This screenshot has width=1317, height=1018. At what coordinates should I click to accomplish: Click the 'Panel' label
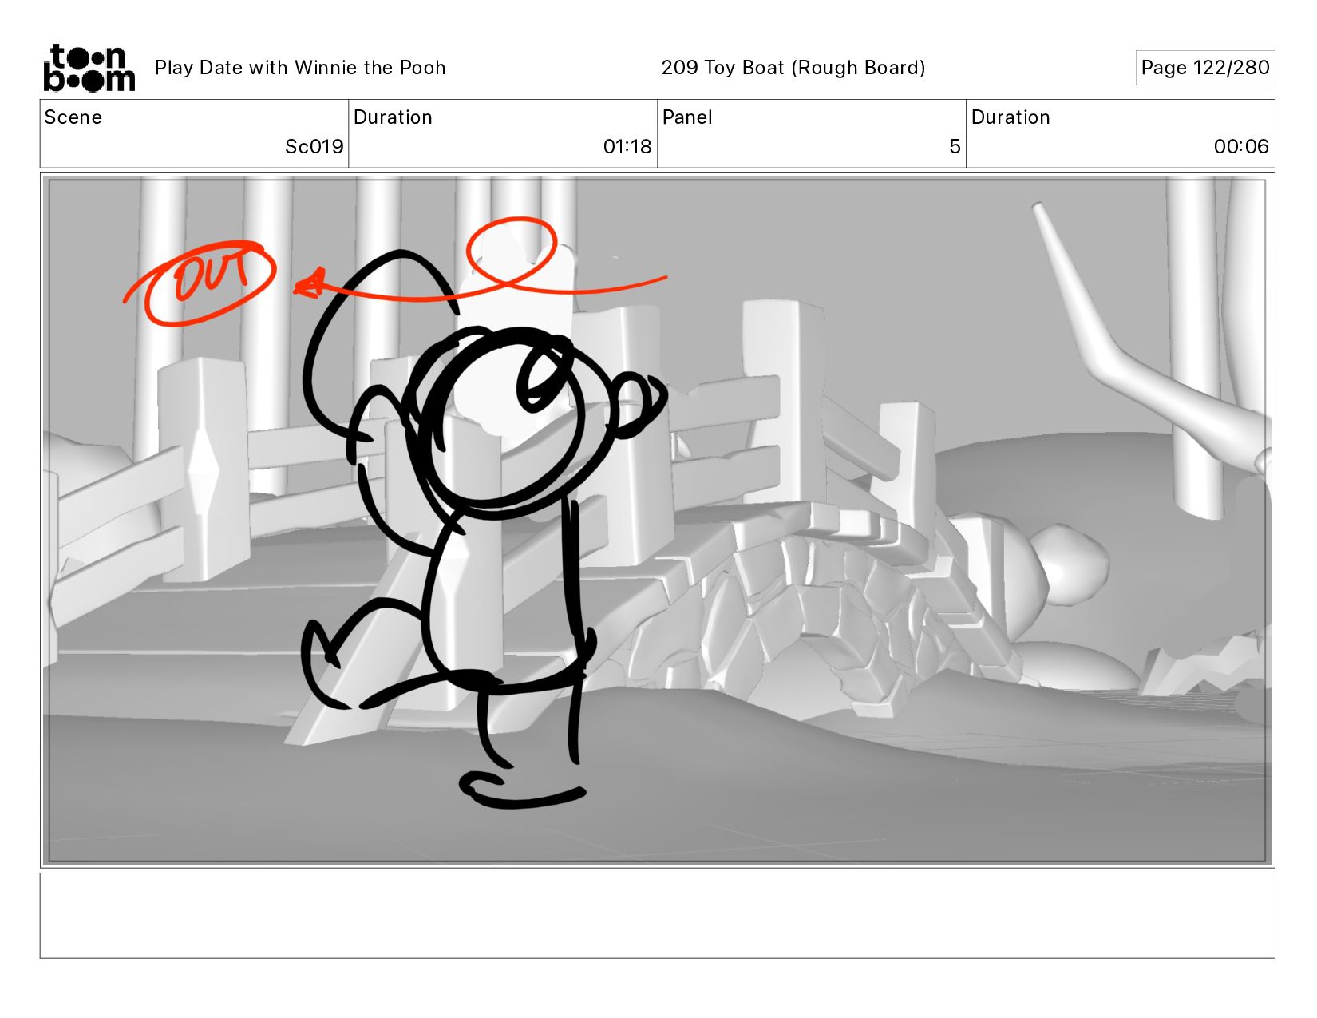click(687, 117)
